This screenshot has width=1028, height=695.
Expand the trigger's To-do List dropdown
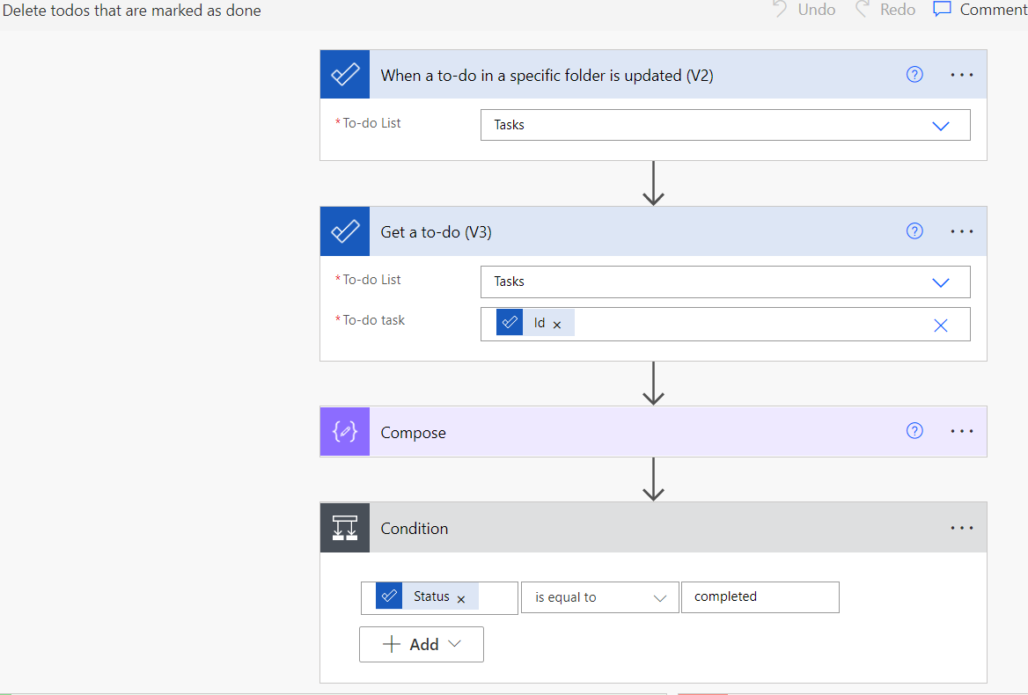pos(941,125)
